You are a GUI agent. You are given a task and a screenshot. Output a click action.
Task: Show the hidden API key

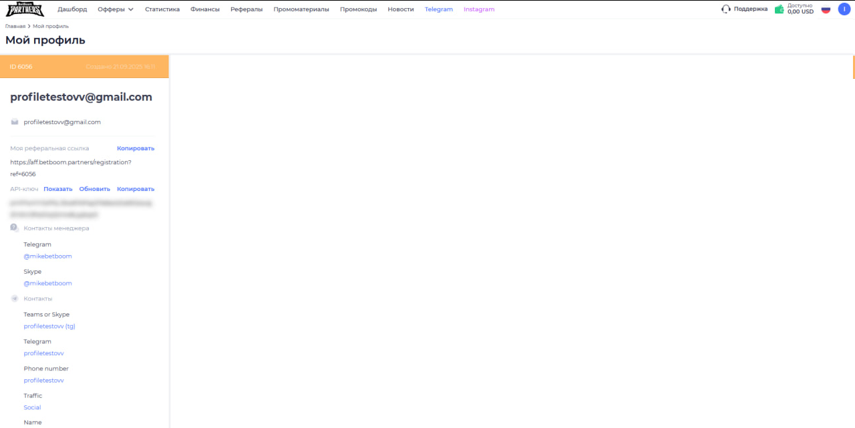(58, 189)
